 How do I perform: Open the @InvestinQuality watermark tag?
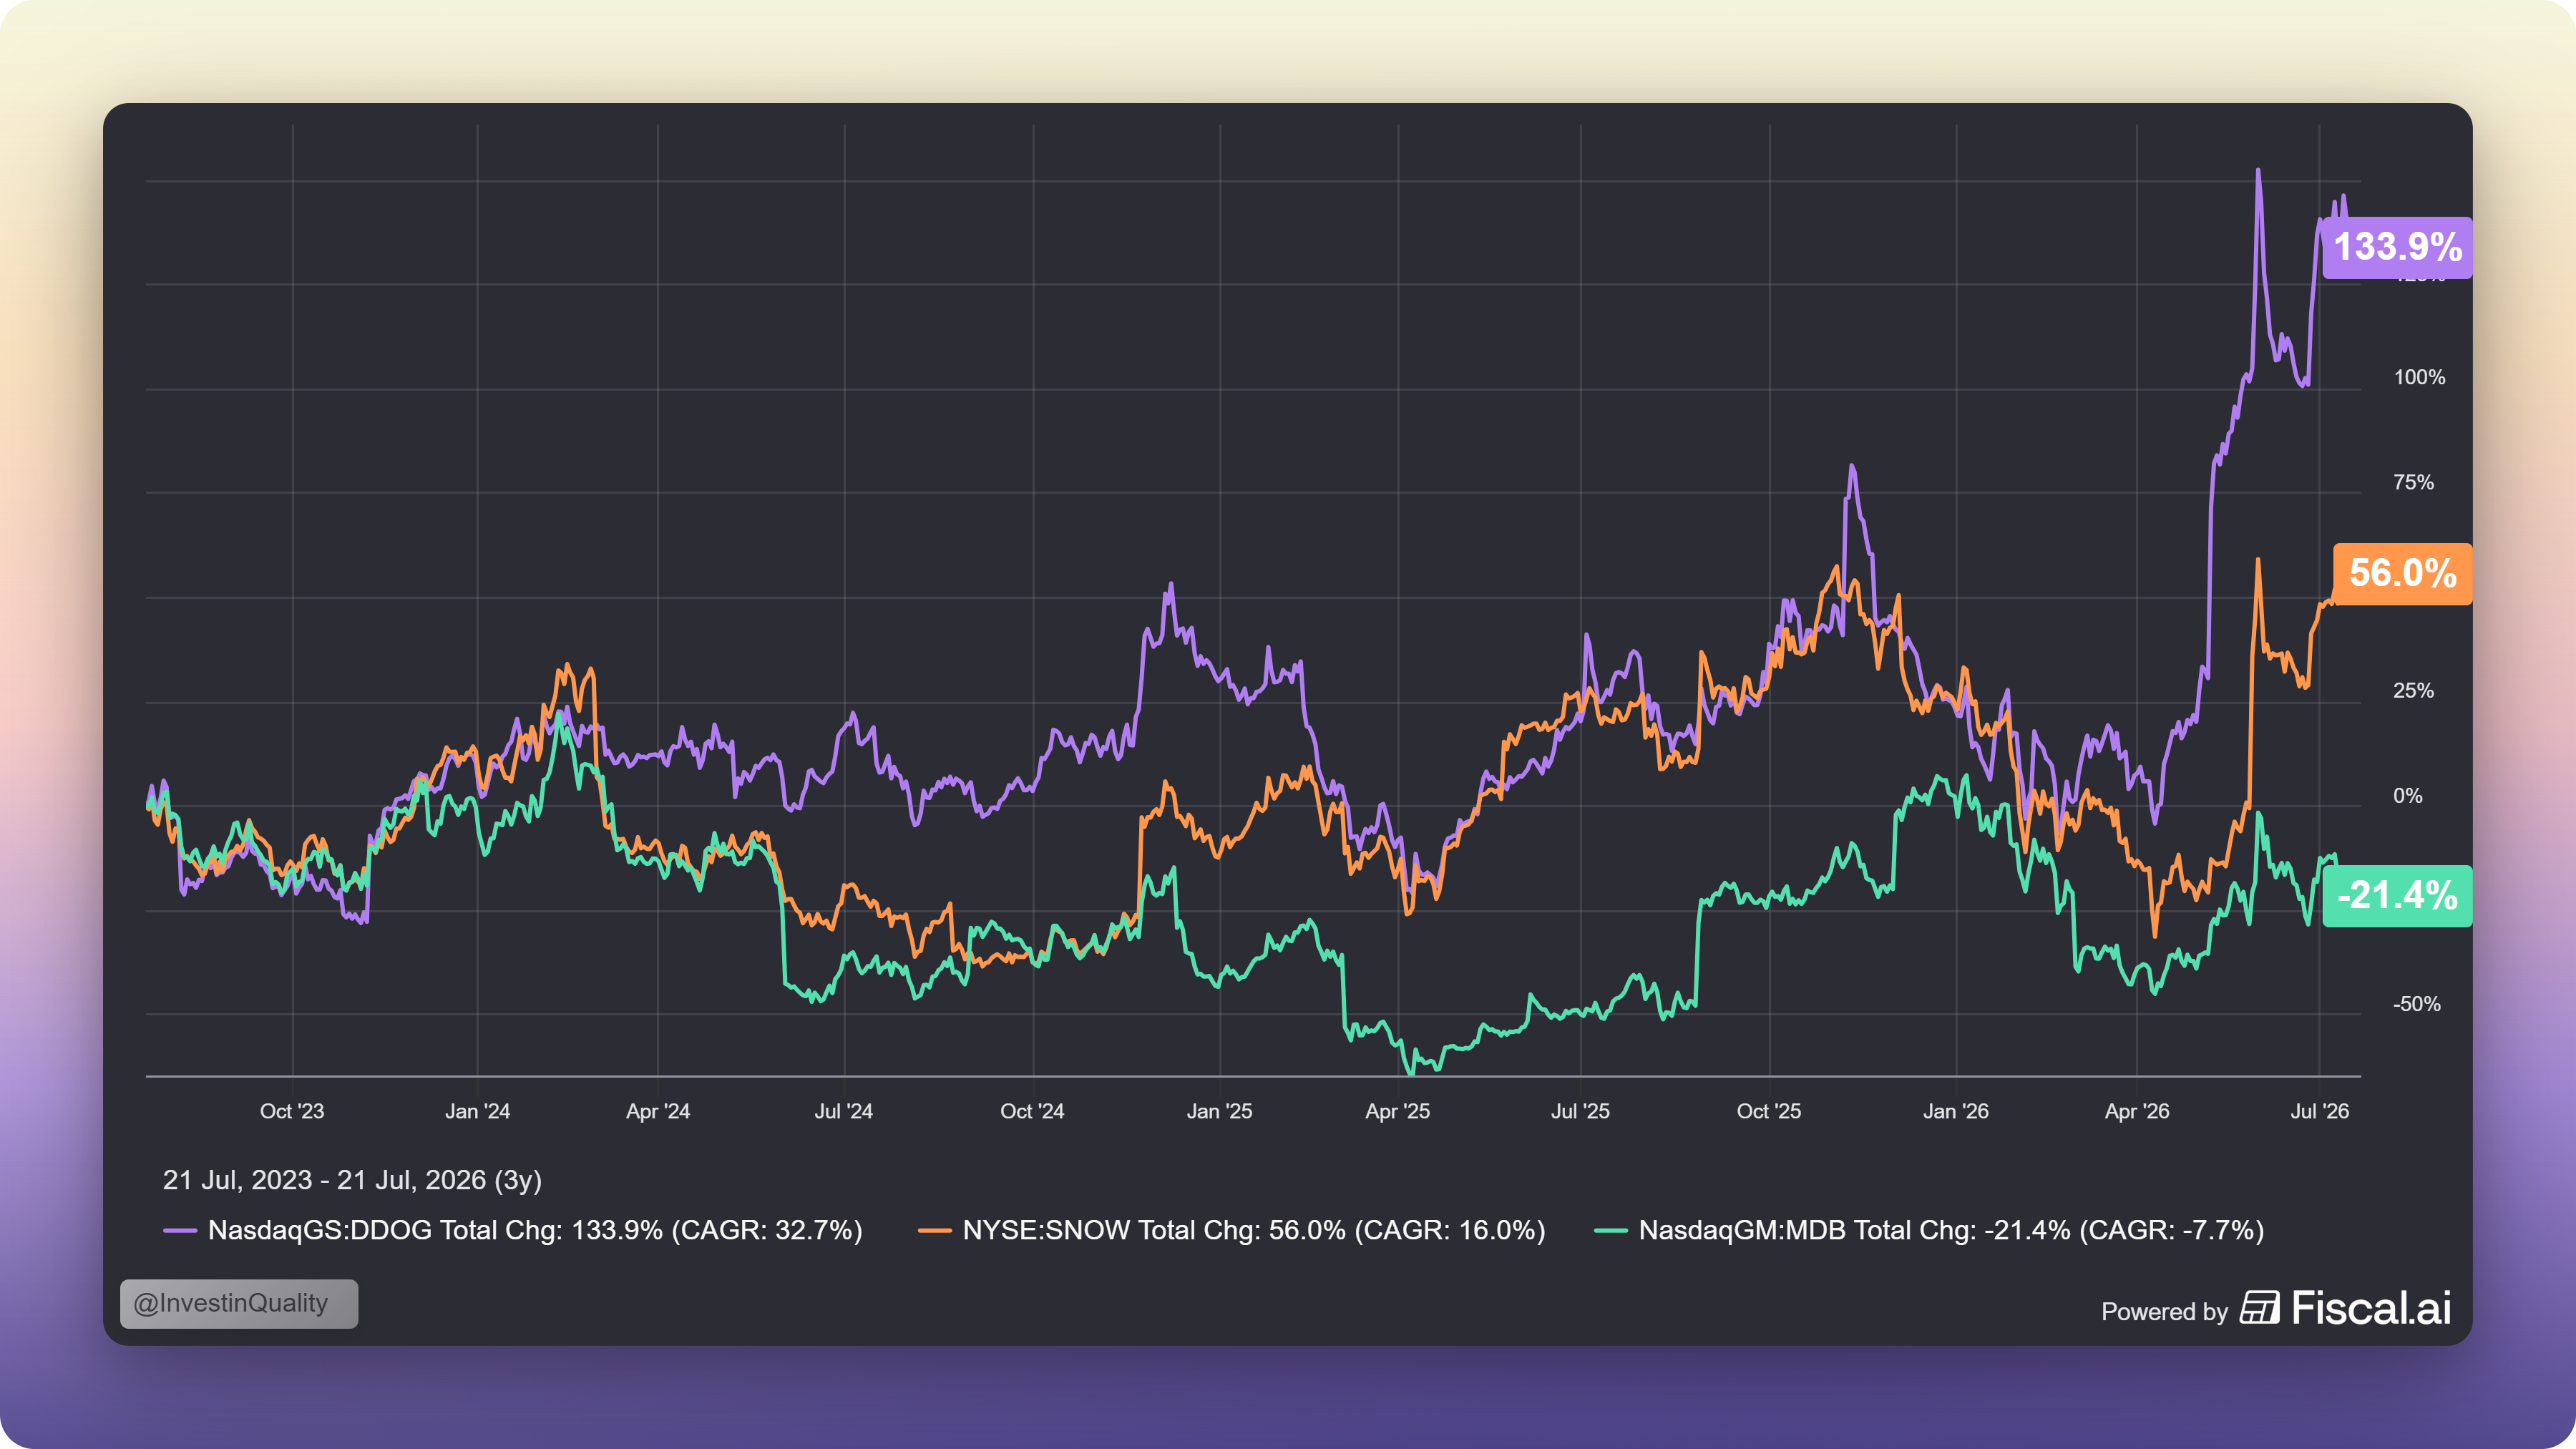239,1304
